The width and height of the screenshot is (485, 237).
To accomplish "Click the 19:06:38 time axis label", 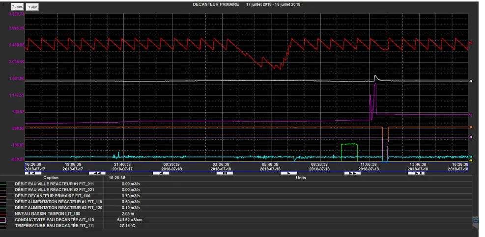I will (x=73, y=165).
